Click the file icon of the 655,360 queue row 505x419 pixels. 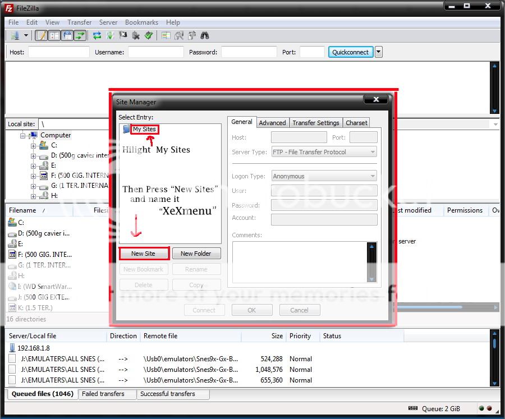tap(12, 380)
